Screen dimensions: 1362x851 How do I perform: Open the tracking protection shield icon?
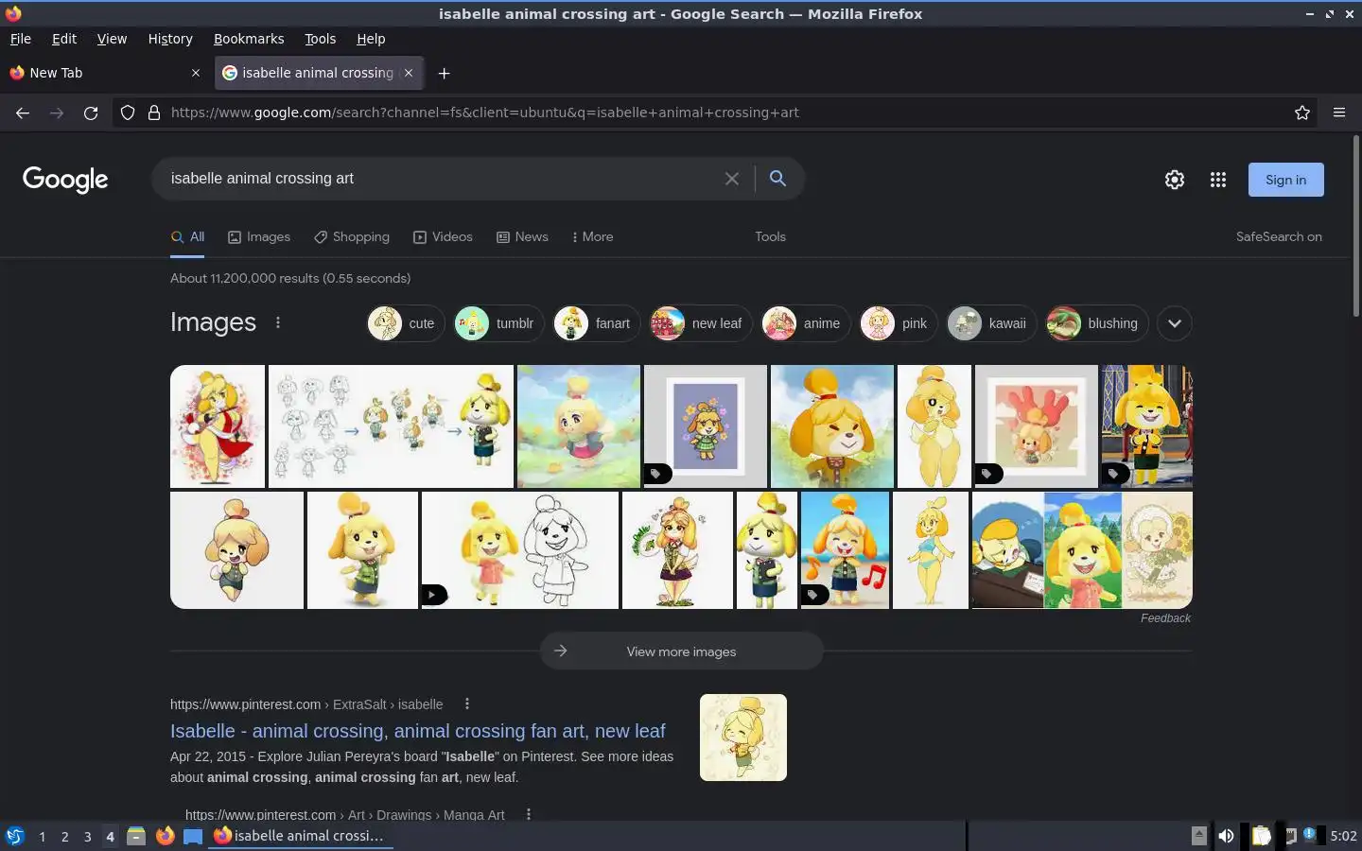(128, 113)
